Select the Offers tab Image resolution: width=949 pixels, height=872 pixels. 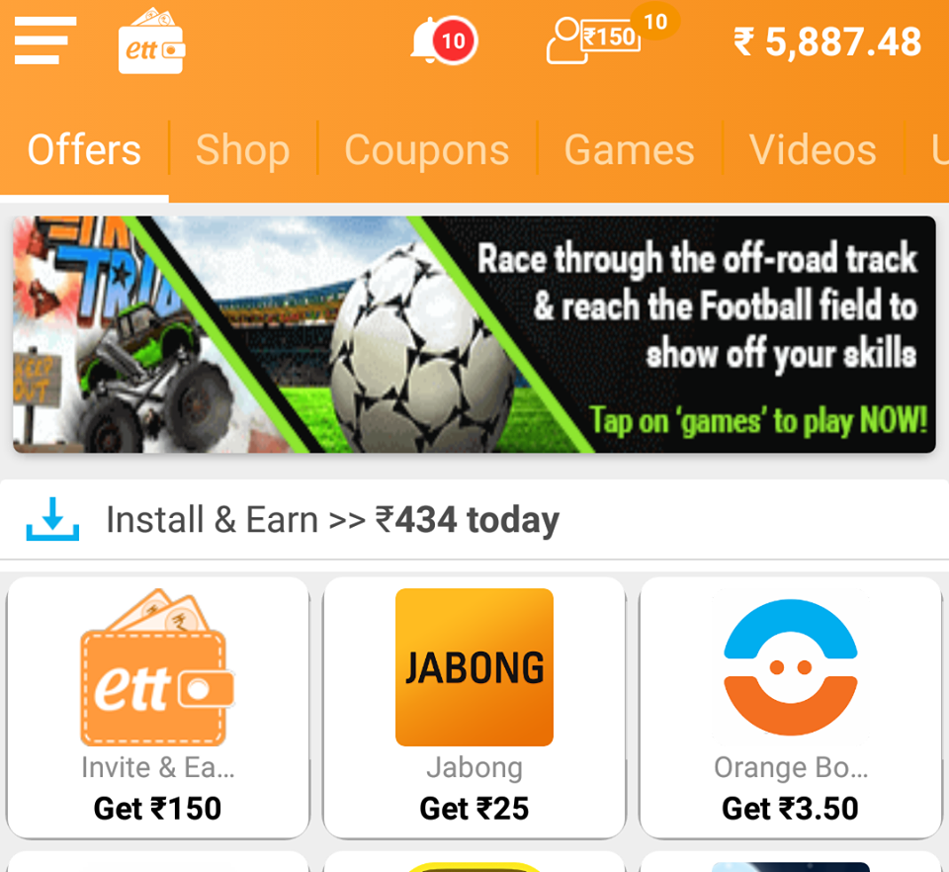coord(84,150)
